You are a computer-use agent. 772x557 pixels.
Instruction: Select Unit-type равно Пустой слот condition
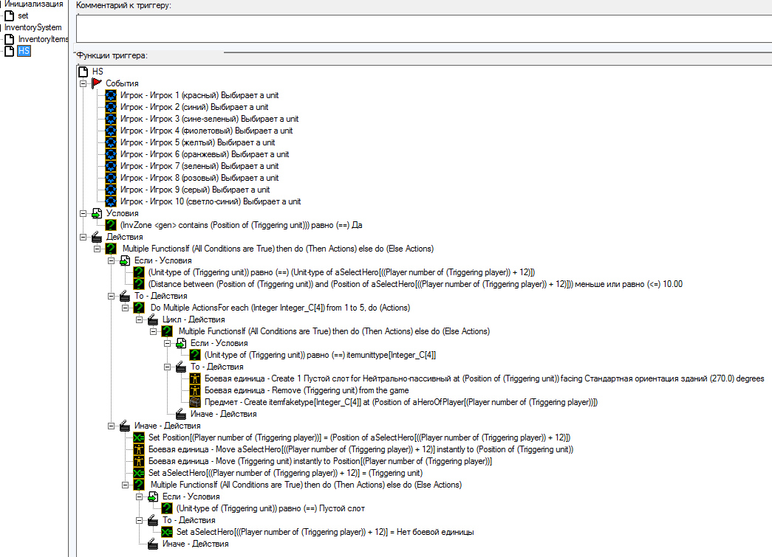(x=270, y=508)
